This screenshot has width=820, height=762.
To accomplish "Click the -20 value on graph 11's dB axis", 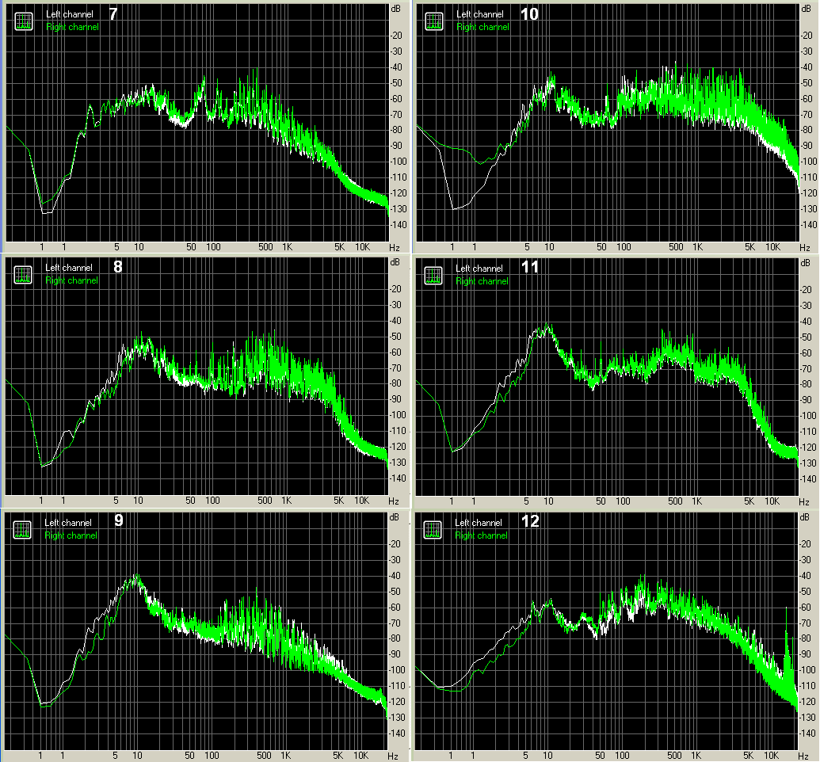I will tap(807, 289).
